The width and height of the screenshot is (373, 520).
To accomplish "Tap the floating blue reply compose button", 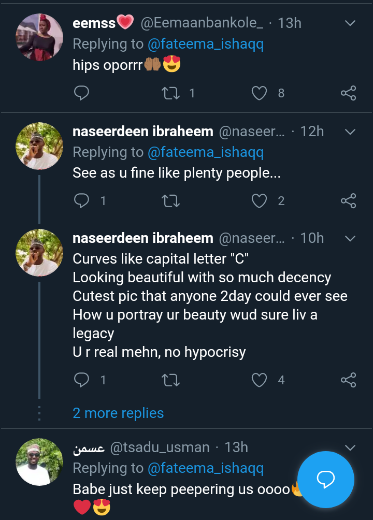I will tap(326, 480).
